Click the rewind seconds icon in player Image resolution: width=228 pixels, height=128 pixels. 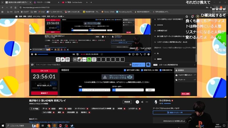tap(78, 54)
